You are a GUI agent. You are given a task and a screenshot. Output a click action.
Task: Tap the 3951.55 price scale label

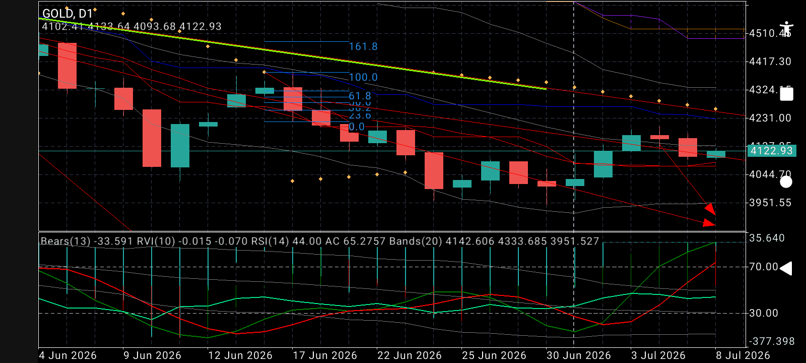point(770,203)
